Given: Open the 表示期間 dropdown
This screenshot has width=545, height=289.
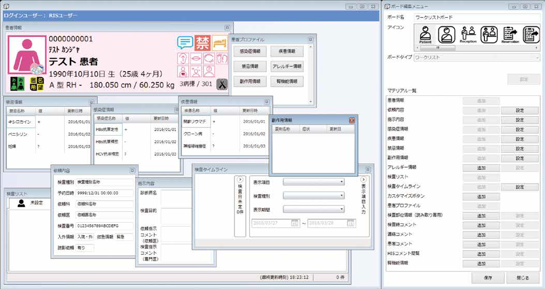Looking at the screenshot, I should 314,209.
